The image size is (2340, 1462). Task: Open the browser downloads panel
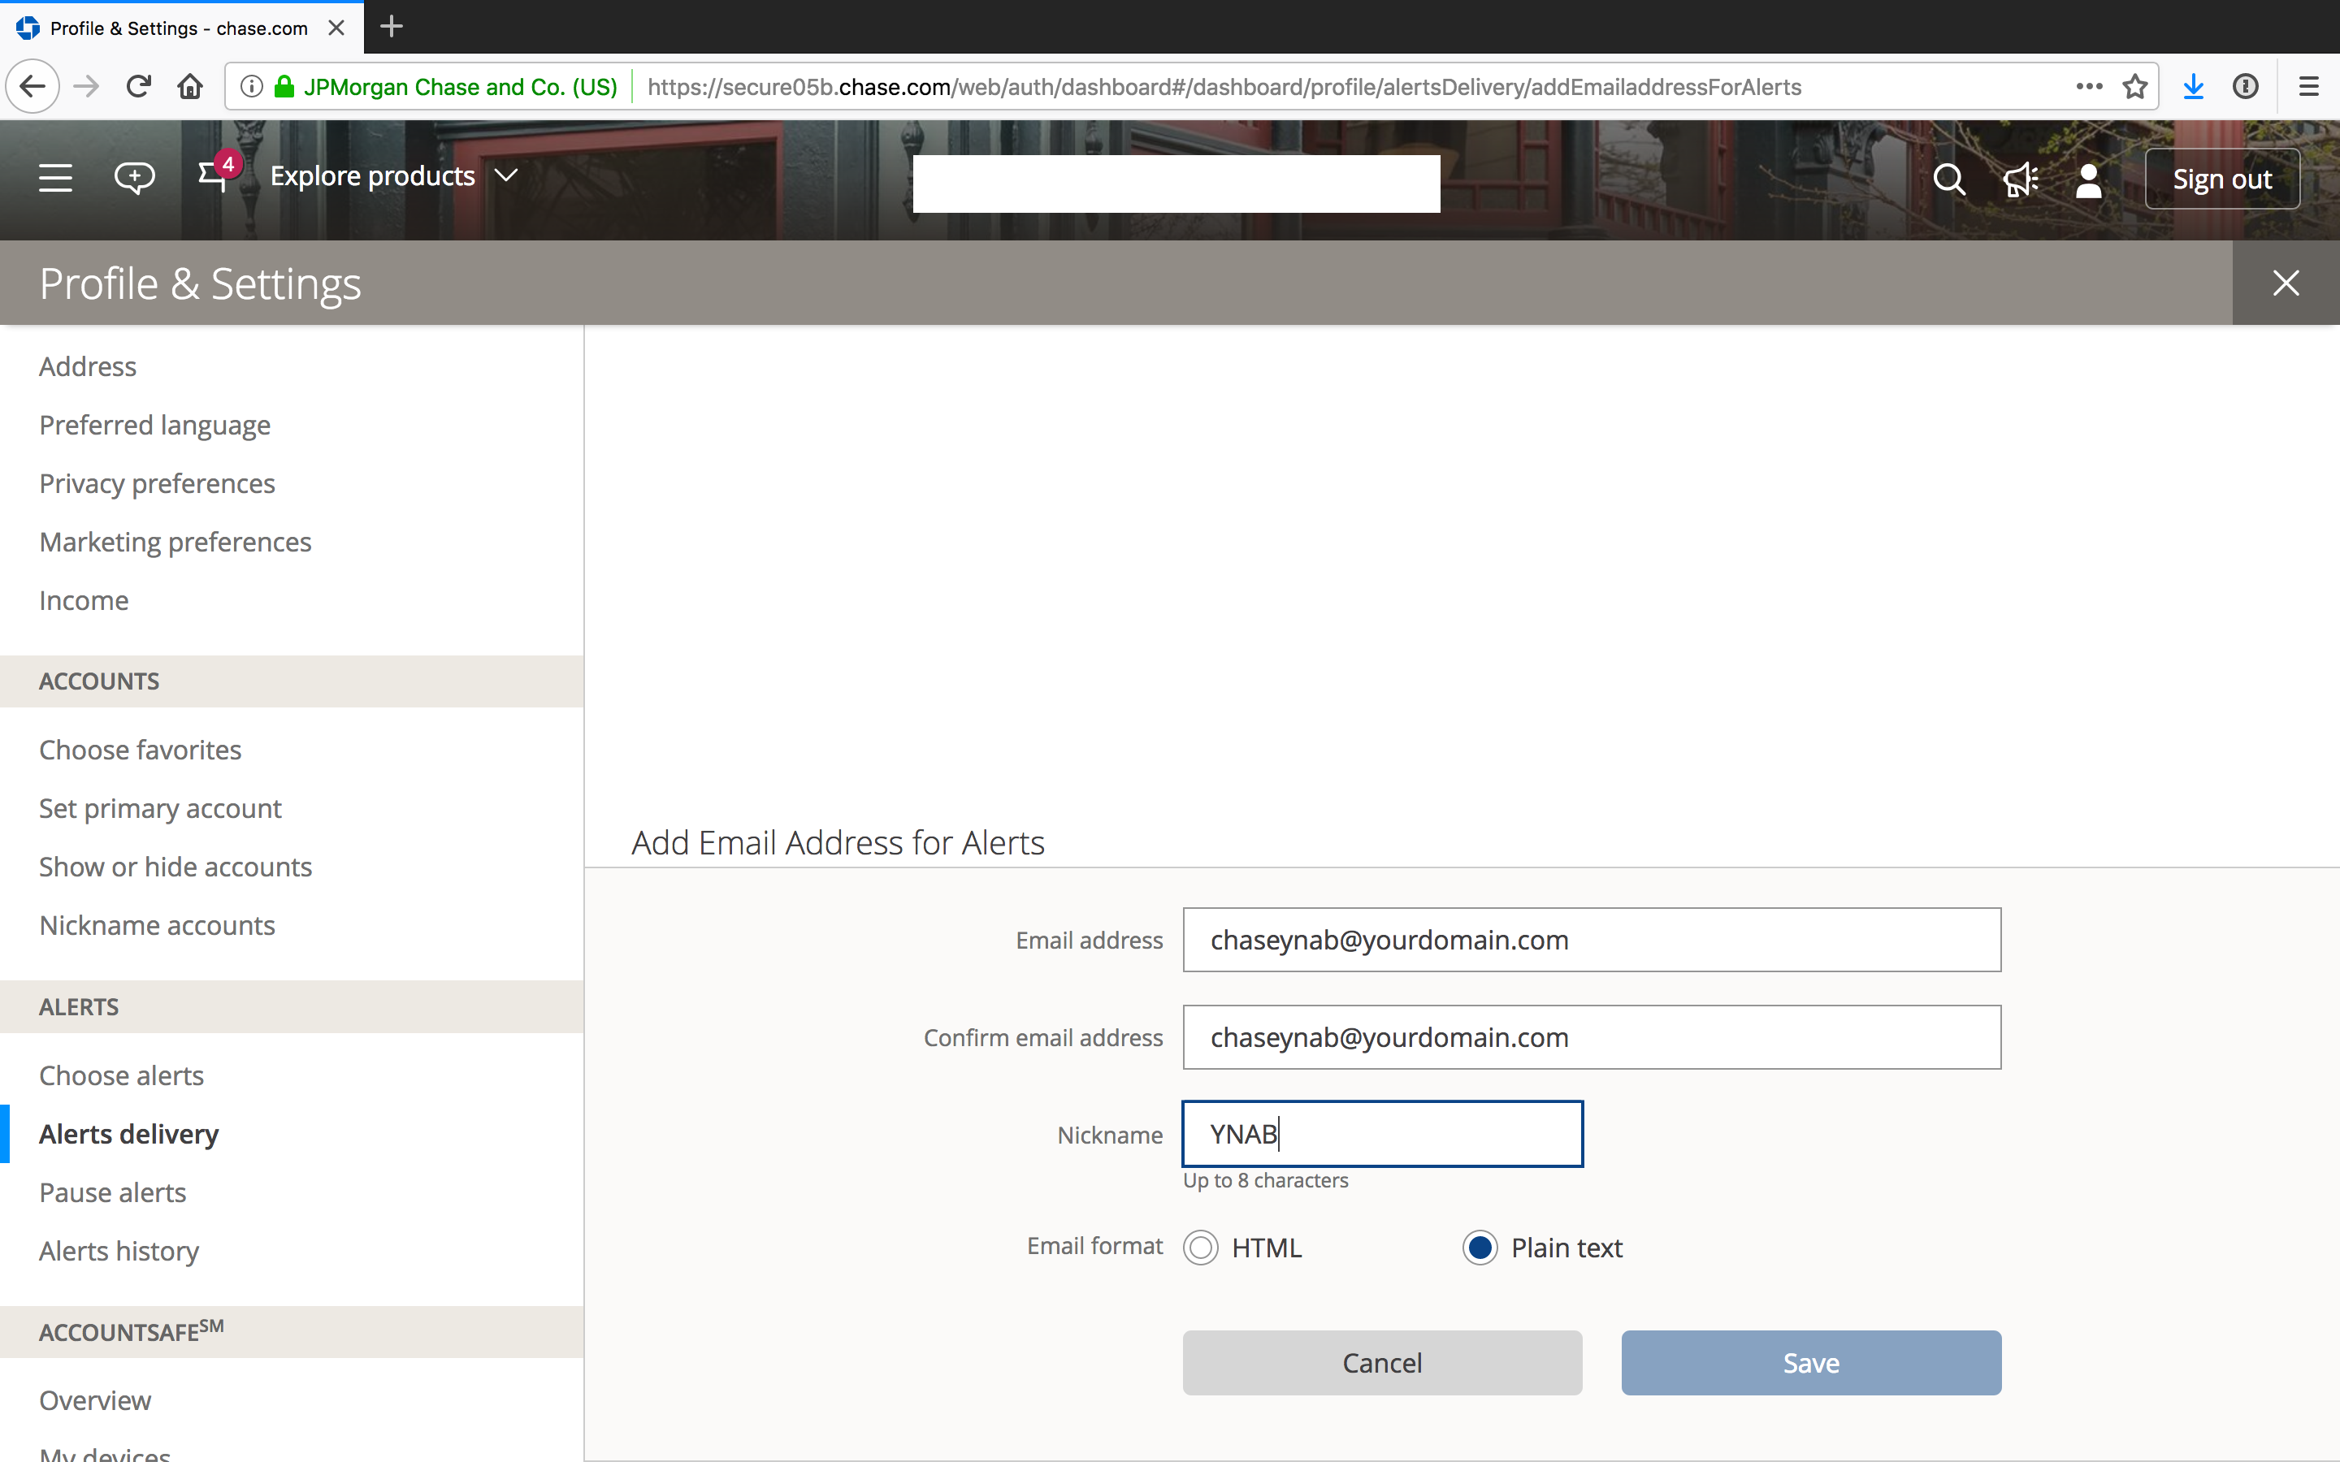[2194, 87]
